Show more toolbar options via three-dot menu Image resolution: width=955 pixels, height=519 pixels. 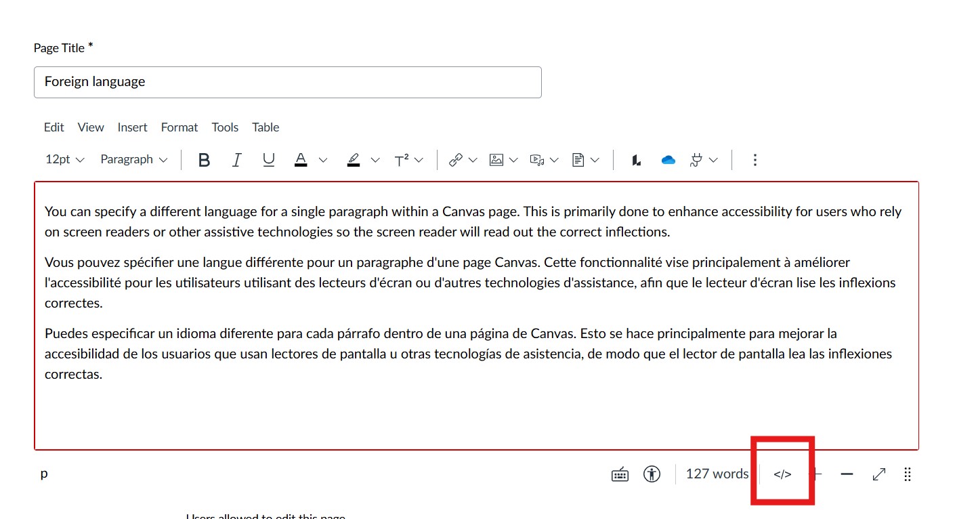point(755,159)
